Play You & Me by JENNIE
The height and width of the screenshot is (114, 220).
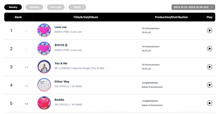(x=209, y=67)
